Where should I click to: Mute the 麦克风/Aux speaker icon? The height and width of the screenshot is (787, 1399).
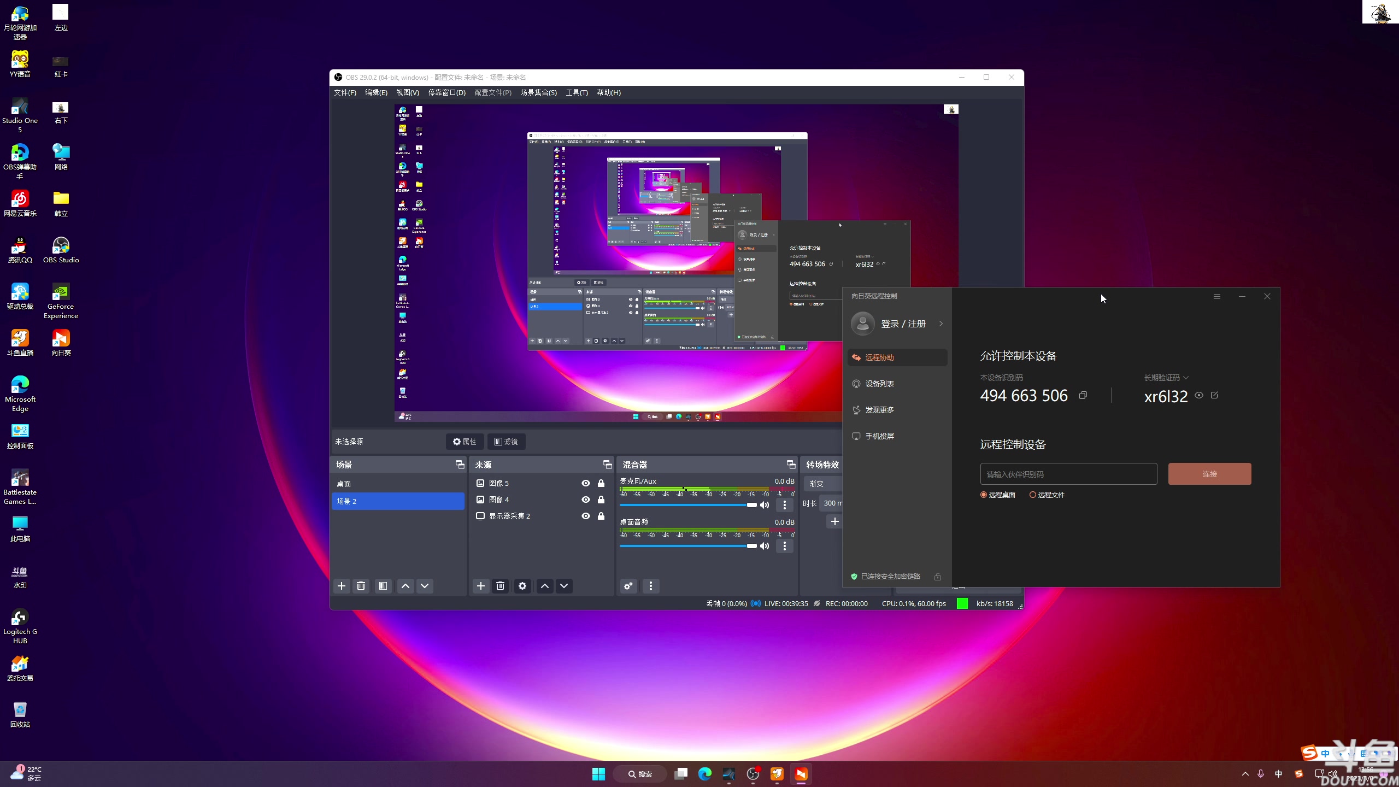pos(765,505)
